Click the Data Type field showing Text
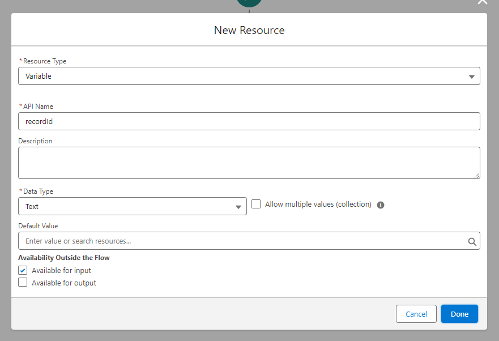Screen dimensions: 499x341 point(125,207)
